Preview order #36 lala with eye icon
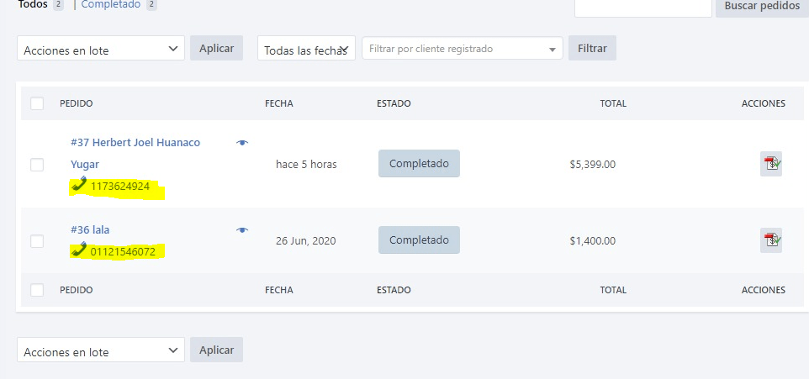The image size is (809, 379). [242, 230]
